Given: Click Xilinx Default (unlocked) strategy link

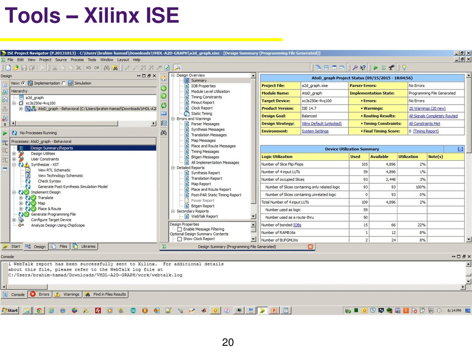Looking at the screenshot, I should click(x=321, y=124).
